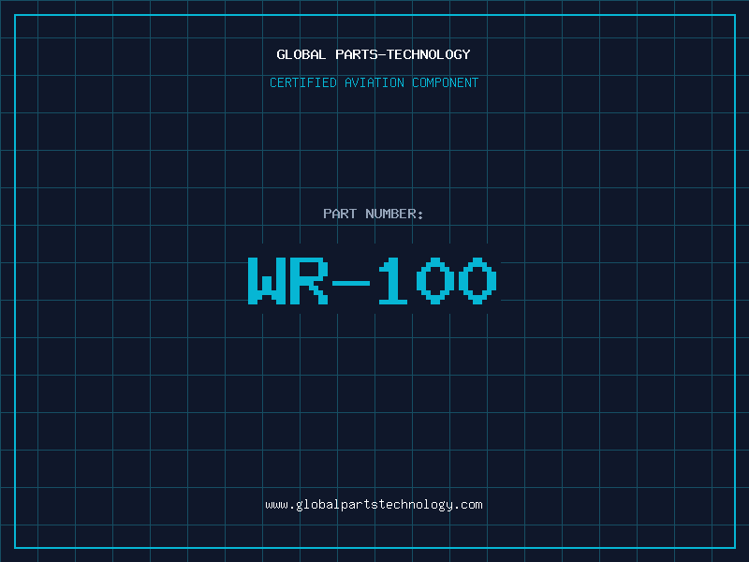Click the word COMPONENT in the subtitle
The width and height of the screenshot is (749, 562).
coord(445,82)
